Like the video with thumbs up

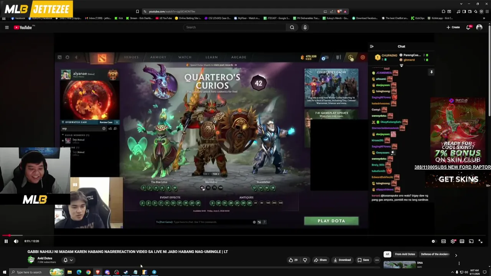pos(293,260)
